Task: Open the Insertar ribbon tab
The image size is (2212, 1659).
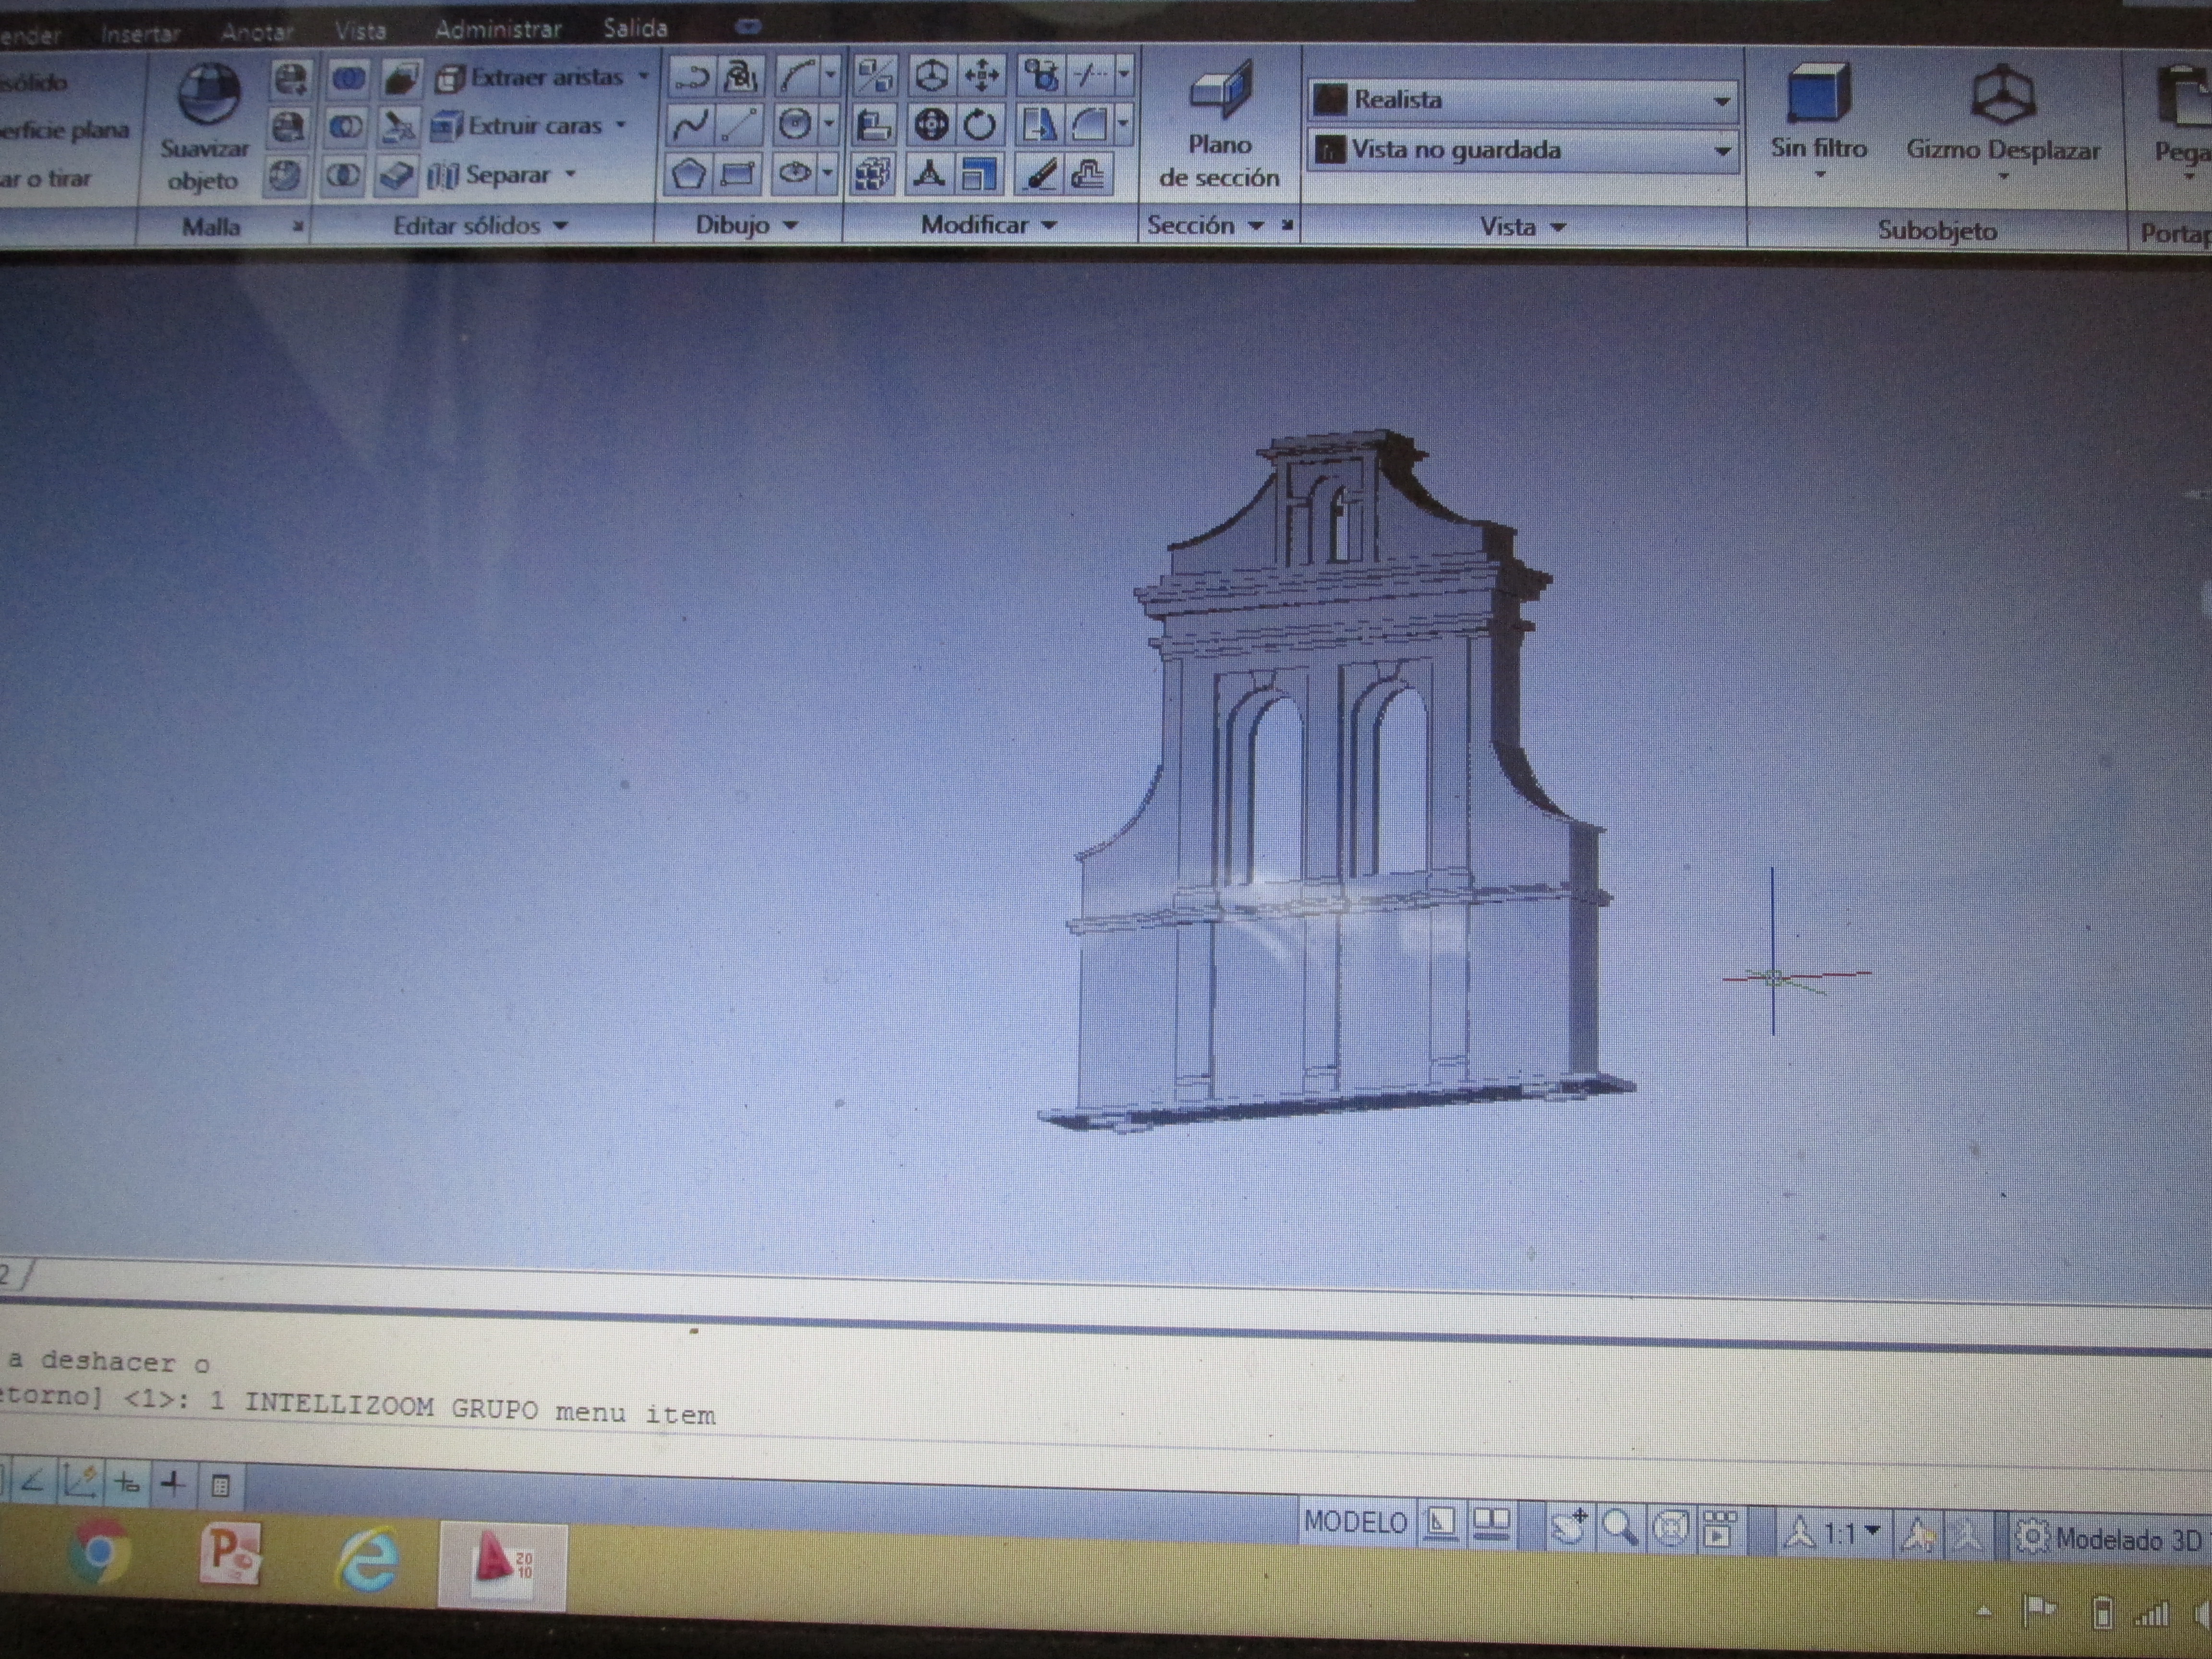Action: pos(140,33)
